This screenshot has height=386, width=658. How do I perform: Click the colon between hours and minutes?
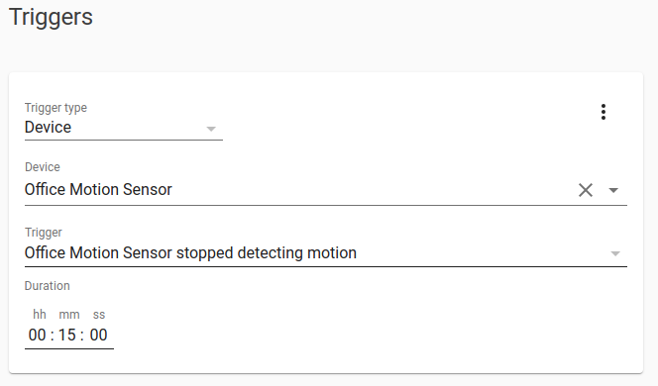coord(53,336)
